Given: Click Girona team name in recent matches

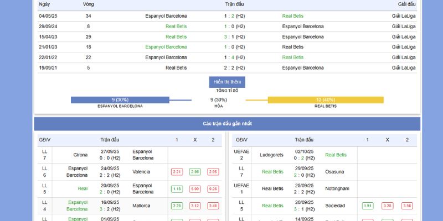Looking at the screenshot, I should click(x=80, y=155).
